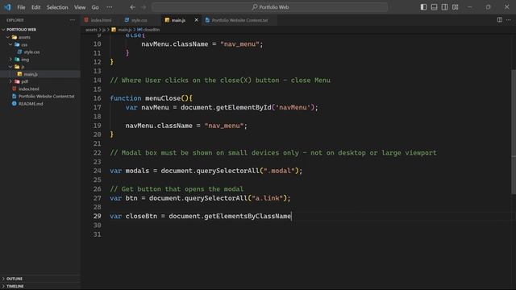Collapse the js folder
Image resolution: width=516 pixels, height=290 pixels.
[x=10, y=67]
